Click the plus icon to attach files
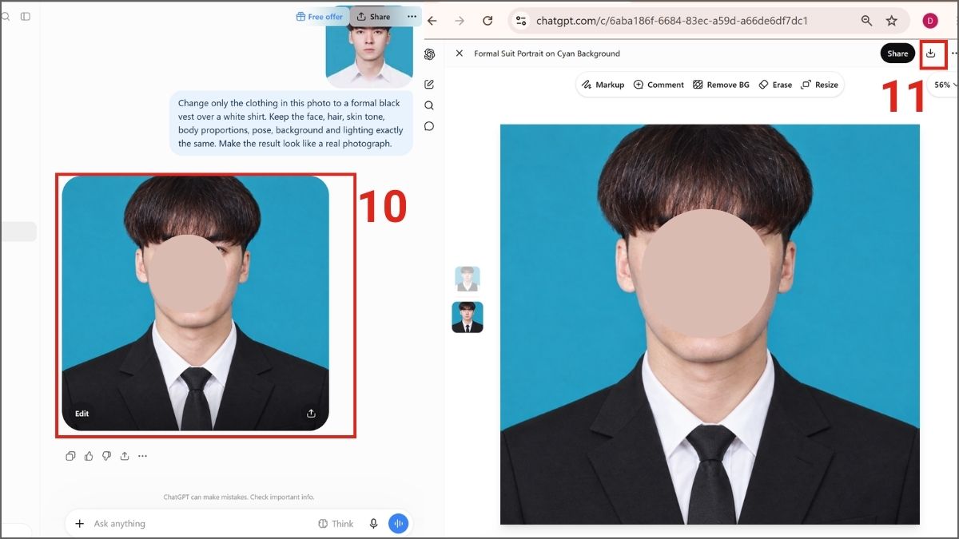This screenshot has width=959, height=539. 80,524
